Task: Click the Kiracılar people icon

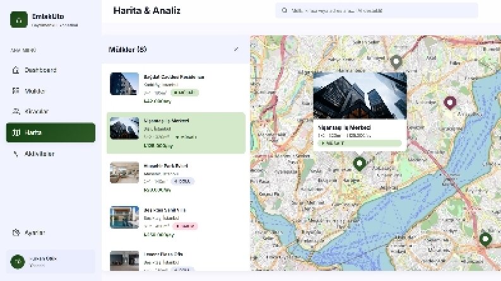Action: pyautogui.click(x=16, y=111)
